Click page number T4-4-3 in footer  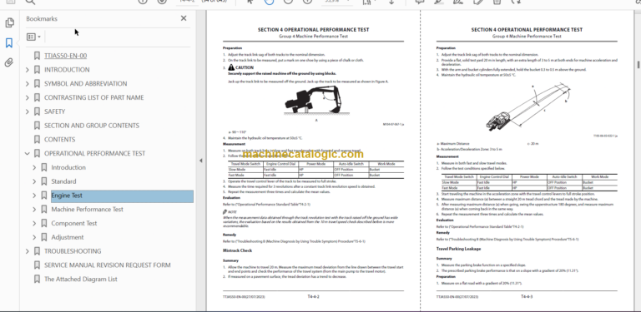click(x=527, y=296)
